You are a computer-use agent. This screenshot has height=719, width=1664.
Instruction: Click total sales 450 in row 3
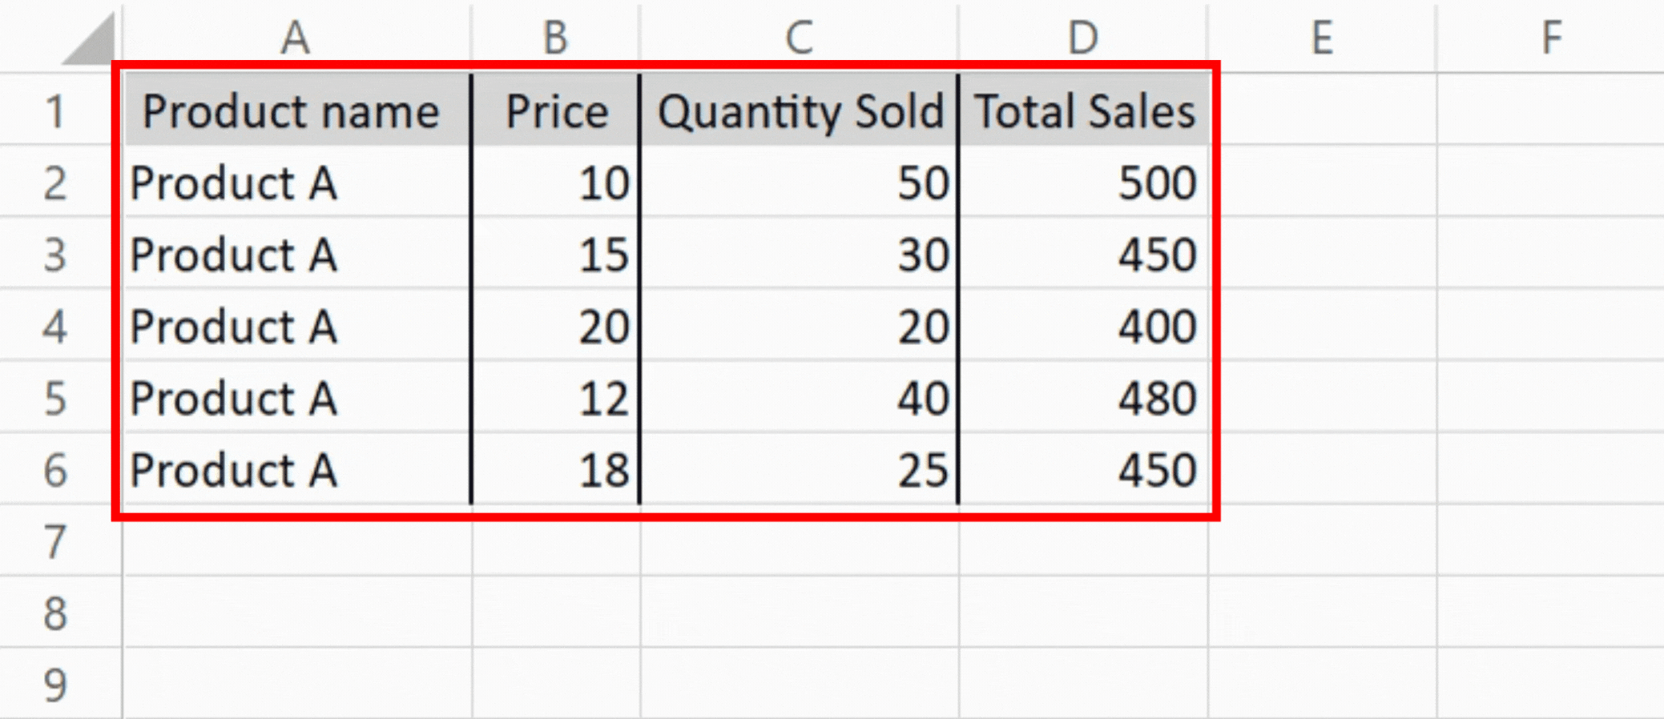click(1083, 254)
